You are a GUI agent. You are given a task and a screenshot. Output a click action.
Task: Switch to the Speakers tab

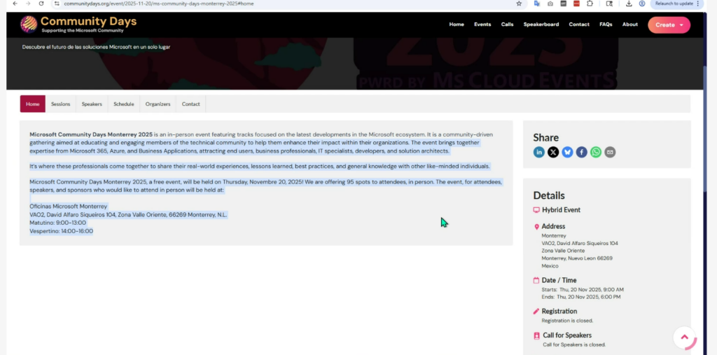tap(92, 104)
